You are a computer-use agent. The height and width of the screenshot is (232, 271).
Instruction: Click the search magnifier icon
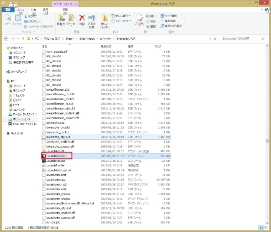263,38
